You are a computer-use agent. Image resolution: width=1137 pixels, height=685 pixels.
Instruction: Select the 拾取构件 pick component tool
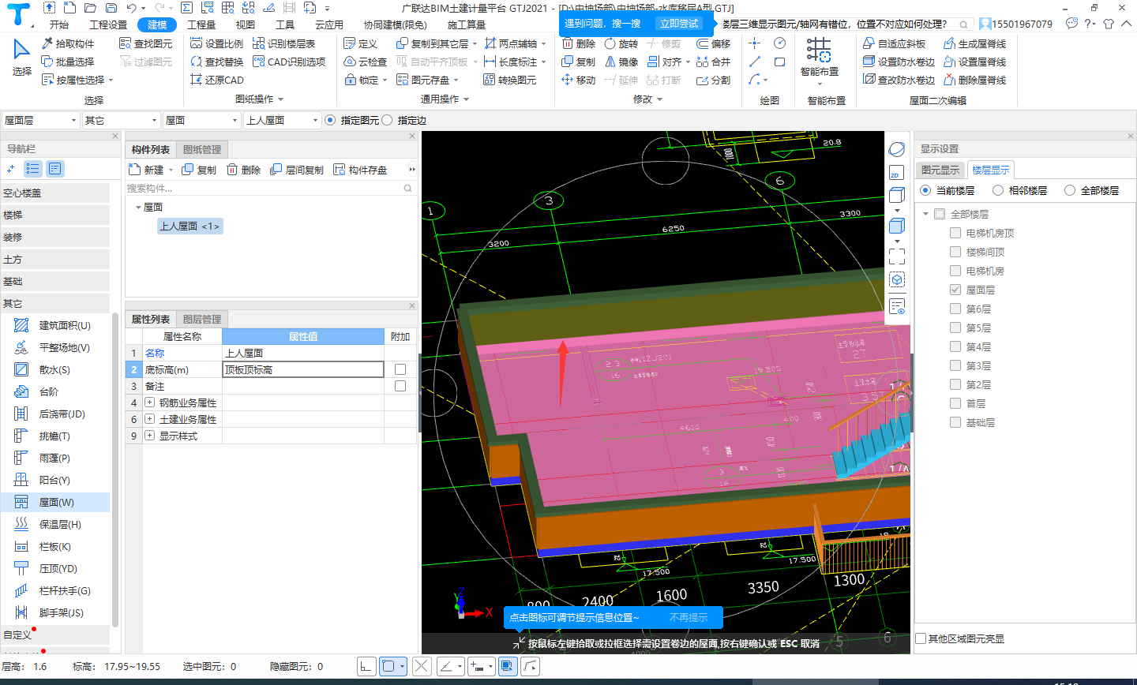pos(68,43)
